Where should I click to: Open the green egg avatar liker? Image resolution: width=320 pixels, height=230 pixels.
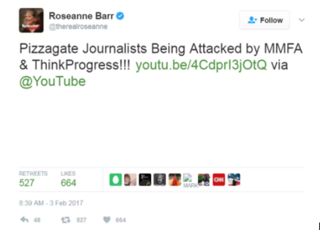(116, 180)
